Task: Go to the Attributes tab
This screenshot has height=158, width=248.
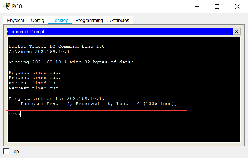Action: click(x=120, y=21)
